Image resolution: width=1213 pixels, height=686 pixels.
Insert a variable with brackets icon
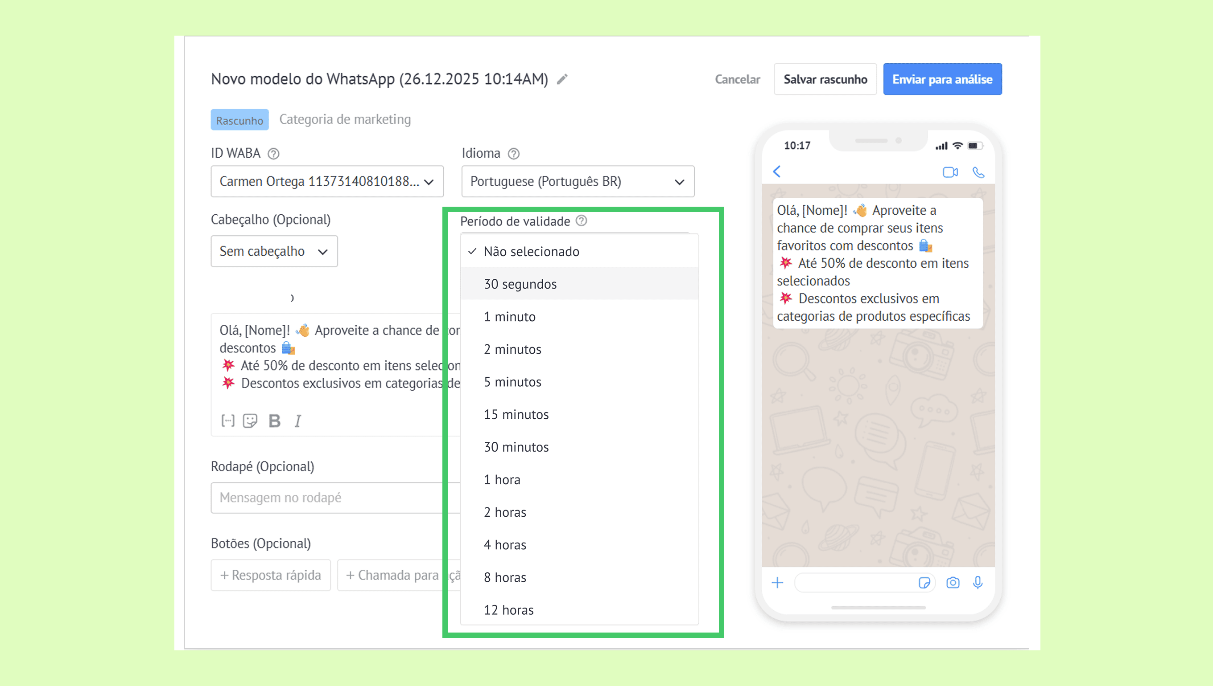click(228, 420)
